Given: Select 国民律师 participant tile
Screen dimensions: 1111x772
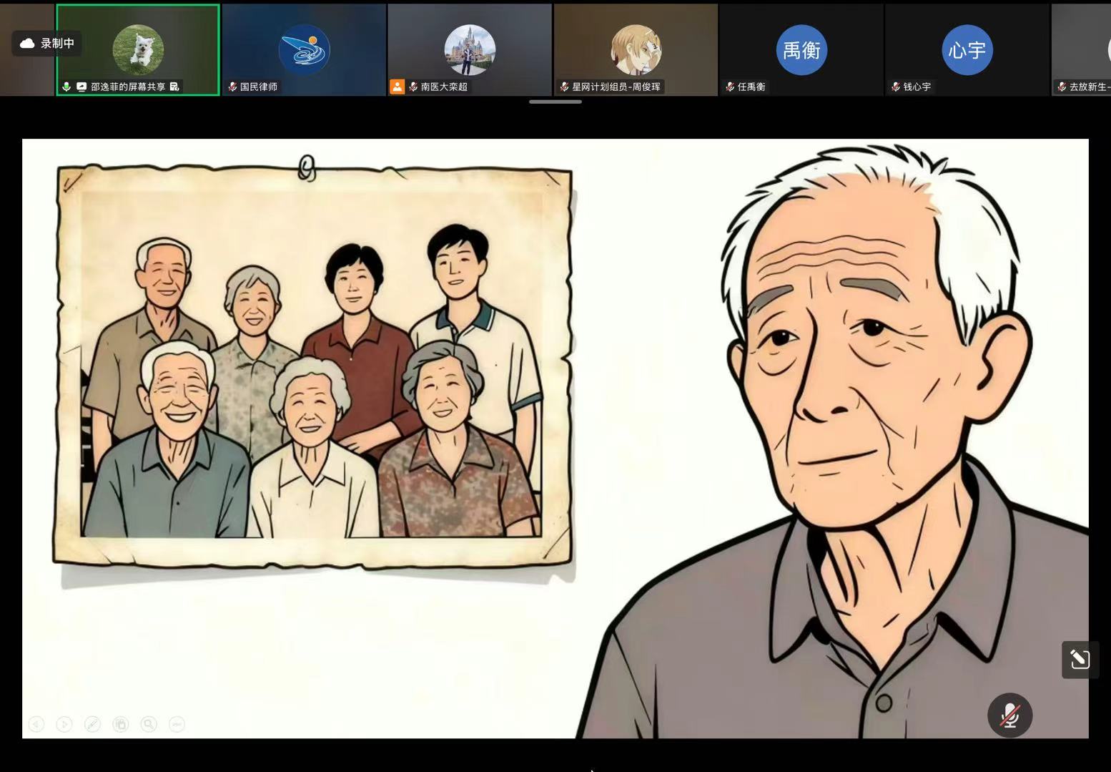Looking at the screenshot, I should tap(304, 50).
